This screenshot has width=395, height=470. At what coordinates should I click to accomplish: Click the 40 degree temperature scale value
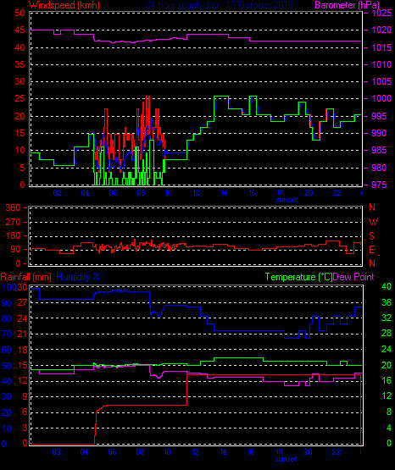pos(387,286)
